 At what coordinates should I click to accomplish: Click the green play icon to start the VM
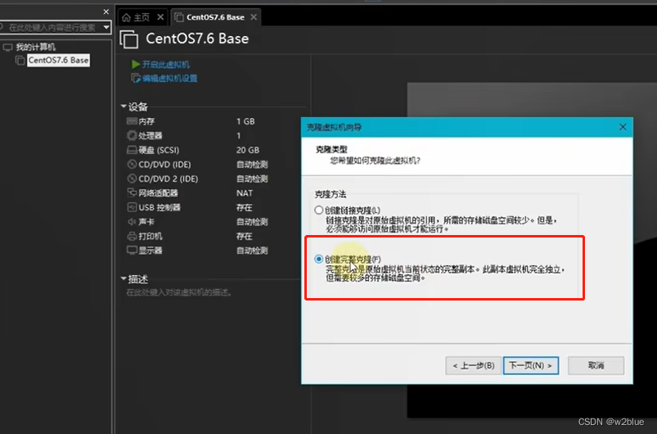pos(136,64)
